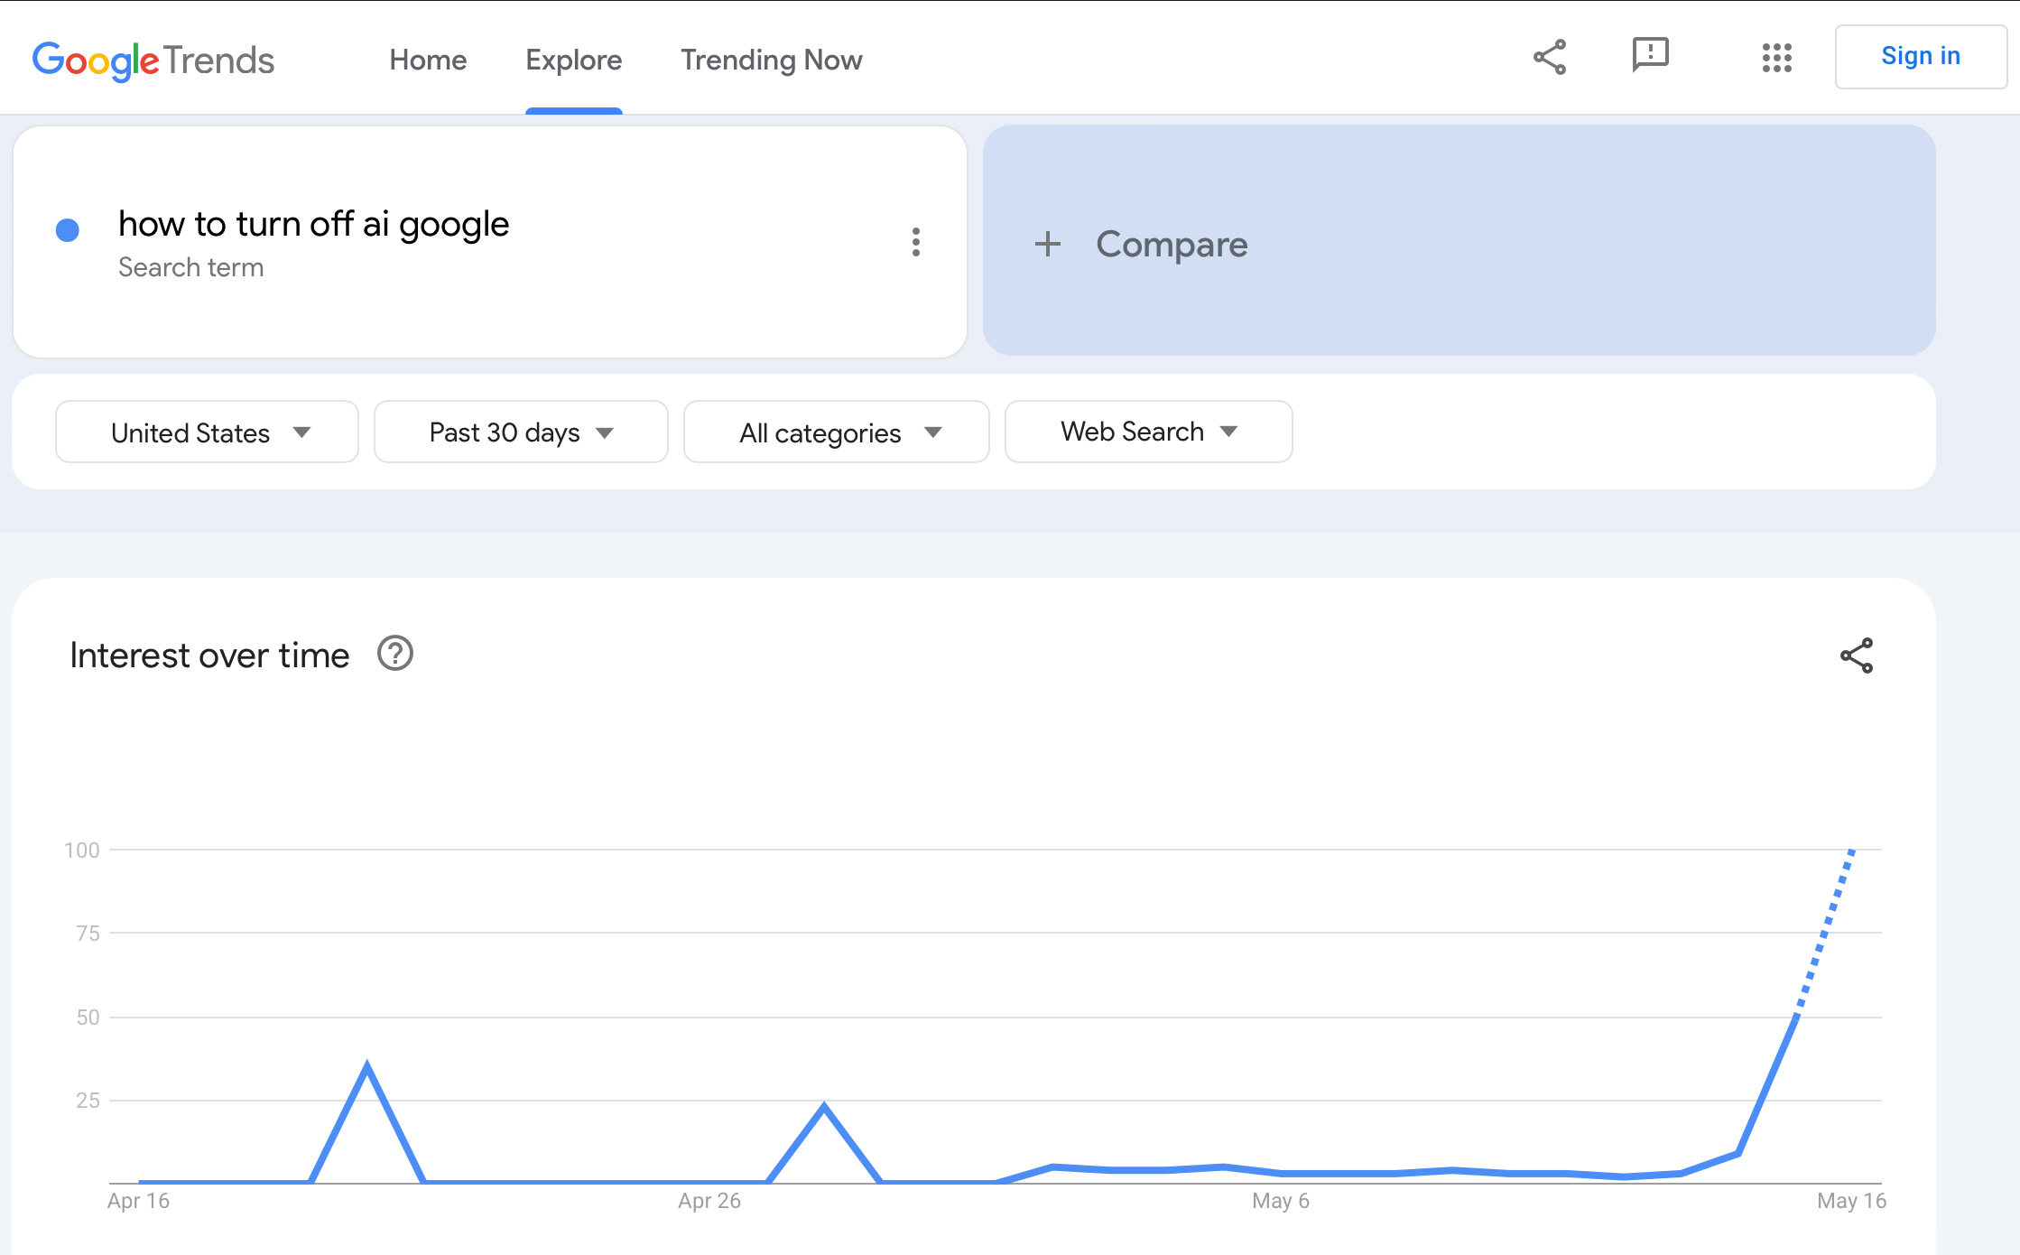
Task: Select the search term card text
Action: pos(313,224)
